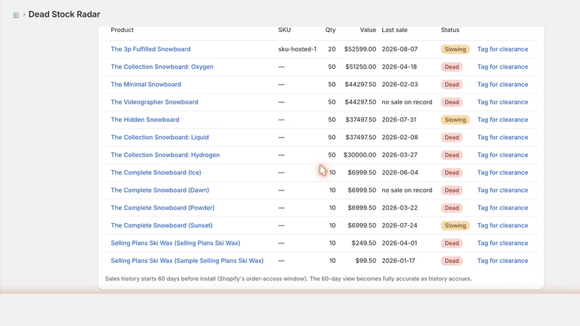Viewport: 580px width, 326px height.
Task: Open The Minimal Snowboard product link
Action: pos(146,84)
